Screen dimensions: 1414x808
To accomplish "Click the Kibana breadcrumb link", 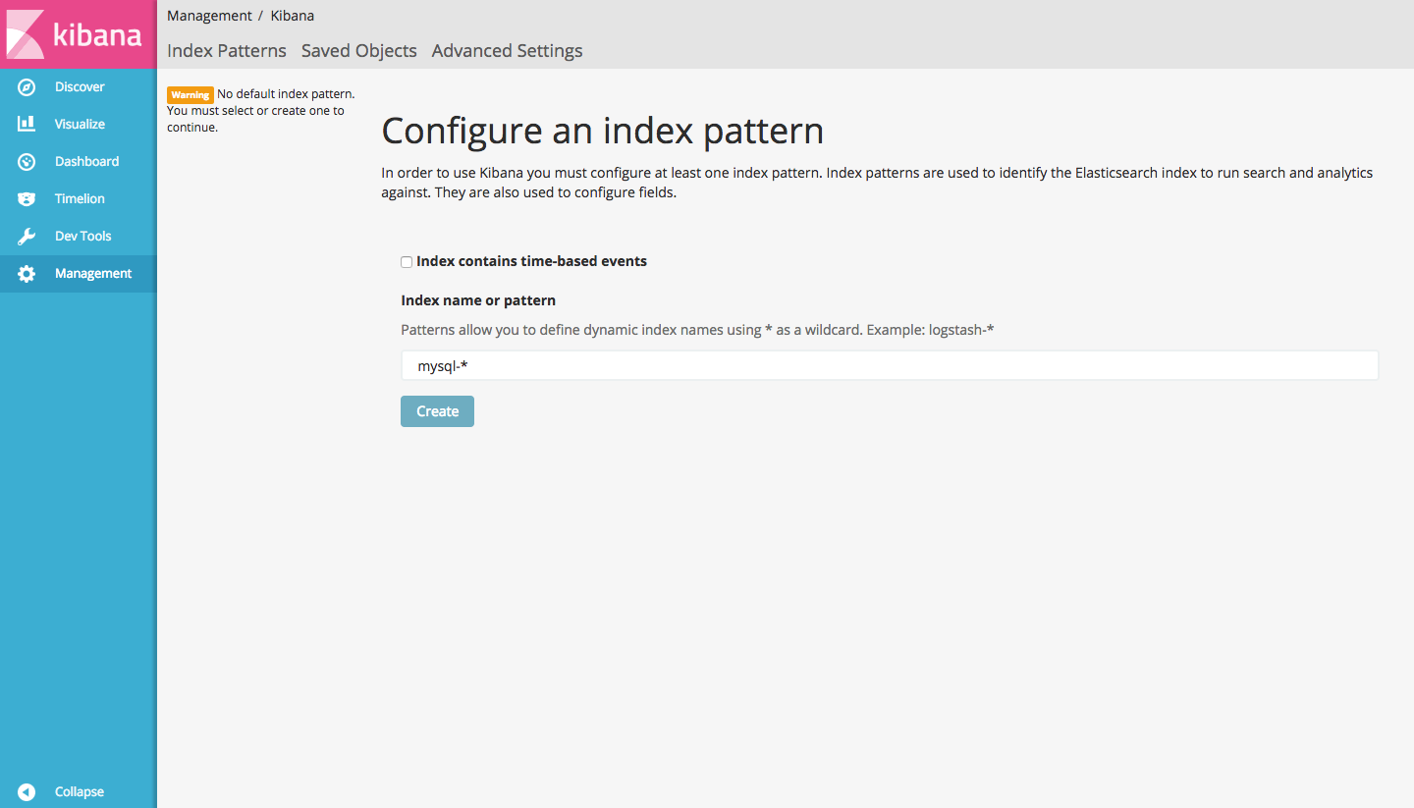I will click(x=293, y=16).
